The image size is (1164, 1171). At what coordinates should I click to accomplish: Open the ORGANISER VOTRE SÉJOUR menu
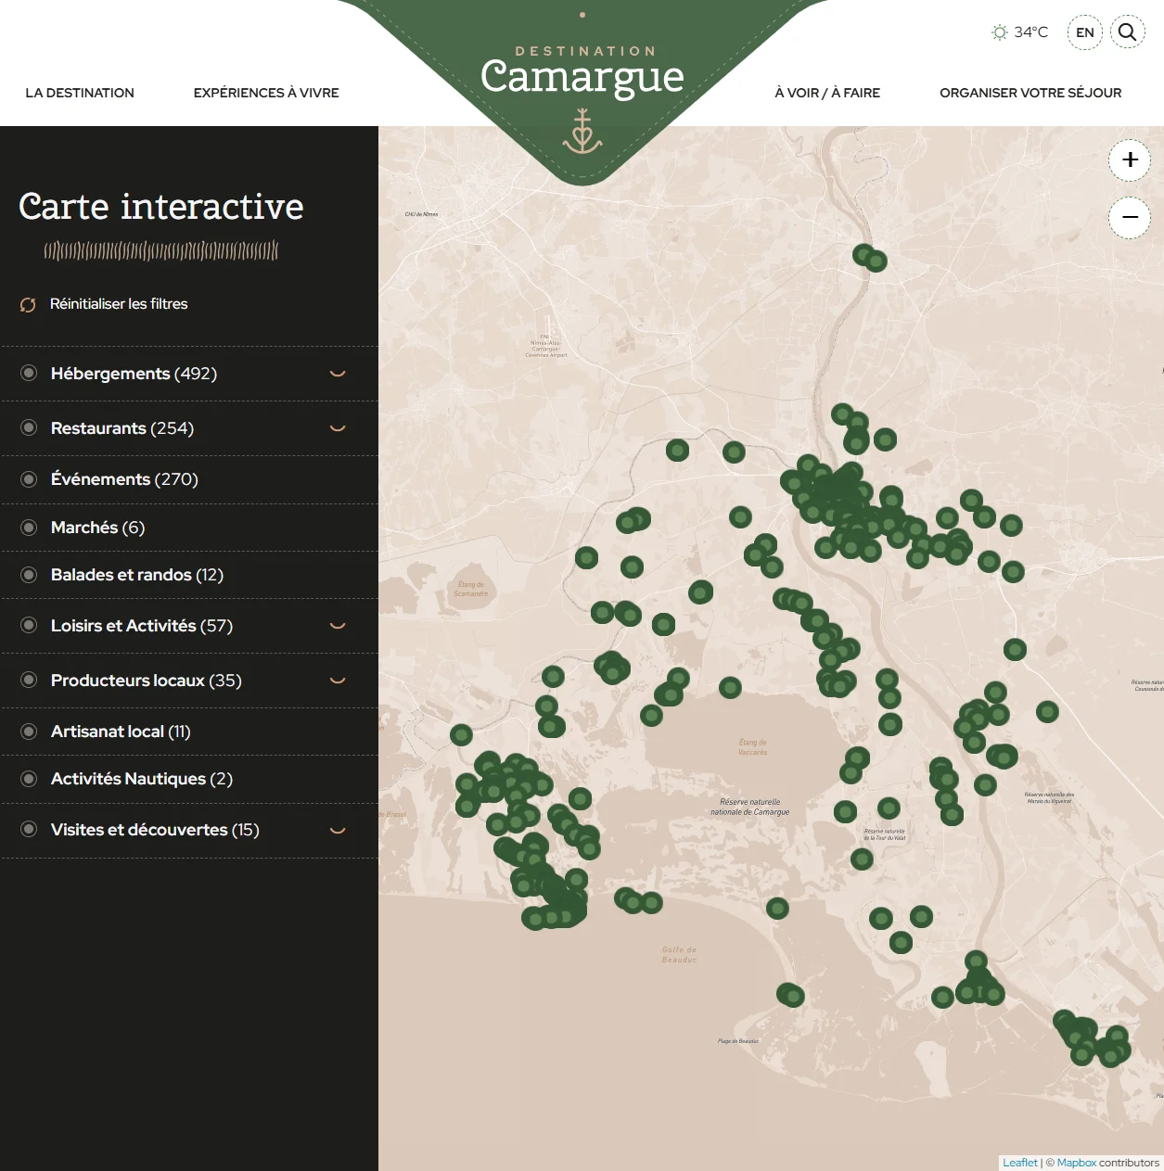(1030, 93)
